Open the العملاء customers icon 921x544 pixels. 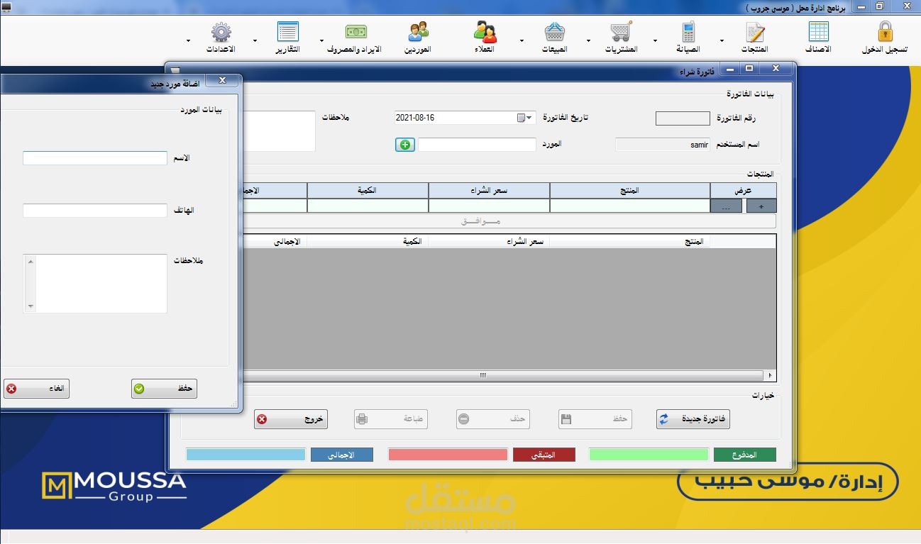point(485,32)
